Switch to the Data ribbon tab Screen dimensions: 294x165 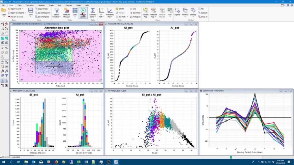click(x=19, y=5)
